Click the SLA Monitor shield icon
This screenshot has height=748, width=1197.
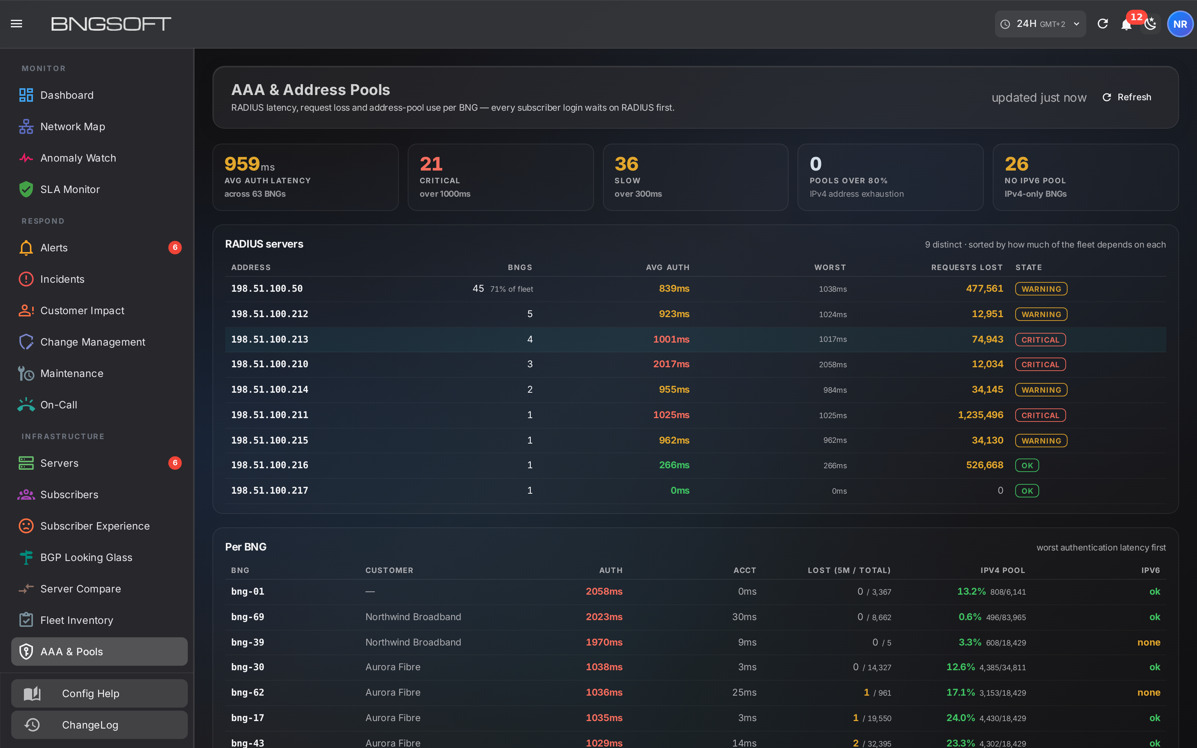pos(26,190)
